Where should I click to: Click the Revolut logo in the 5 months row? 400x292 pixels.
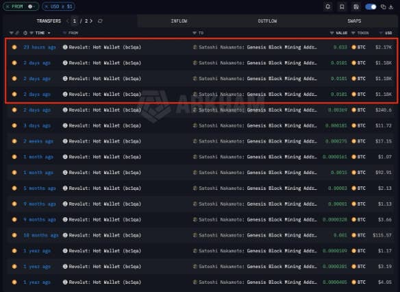click(65, 188)
